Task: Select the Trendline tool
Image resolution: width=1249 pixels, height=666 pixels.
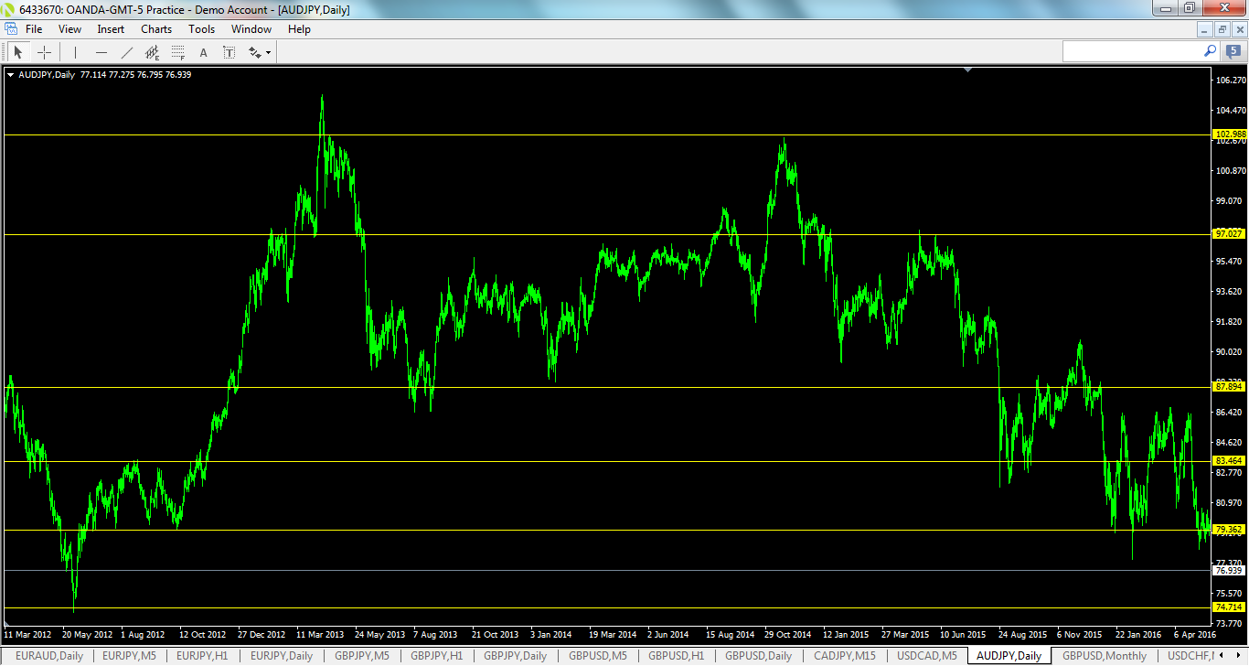Action: [x=126, y=52]
